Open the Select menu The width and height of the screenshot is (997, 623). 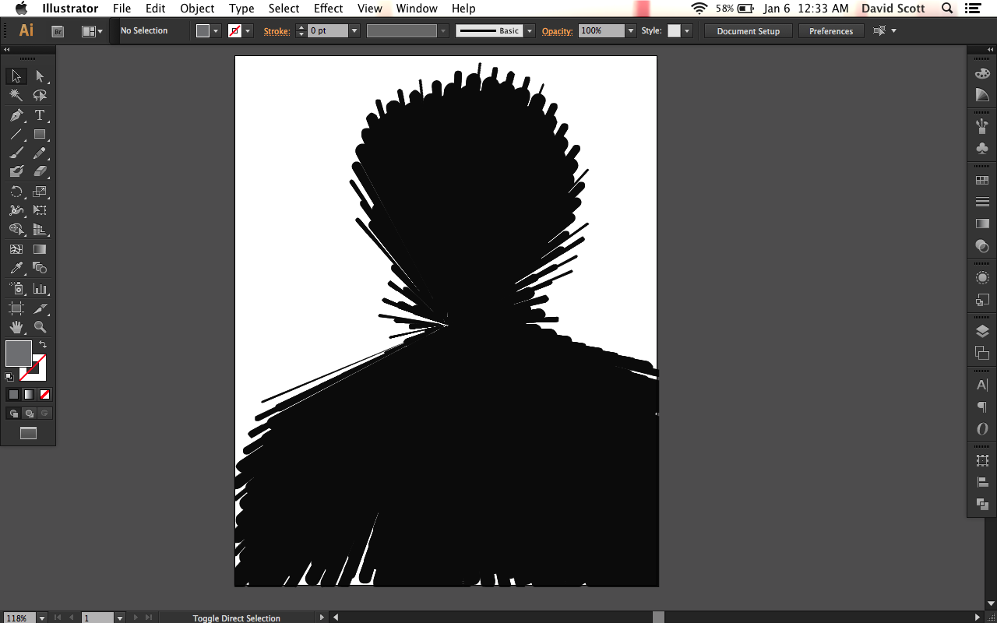(284, 9)
